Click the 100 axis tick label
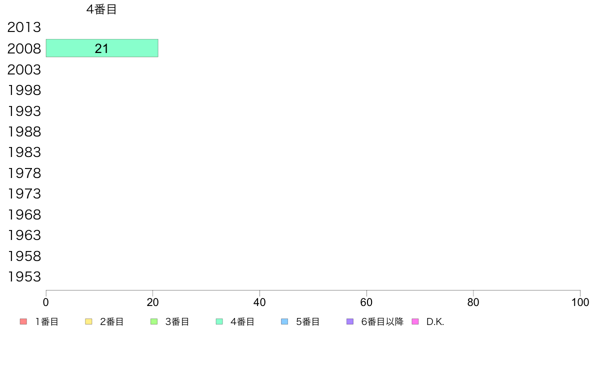Viewport: 594px width, 368px height. [580, 302]
